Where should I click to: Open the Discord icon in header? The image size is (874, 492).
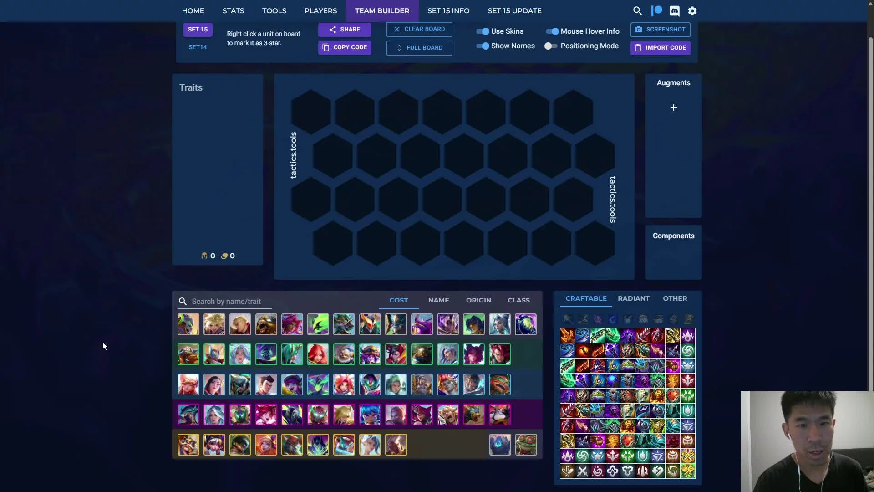(675, 11)
